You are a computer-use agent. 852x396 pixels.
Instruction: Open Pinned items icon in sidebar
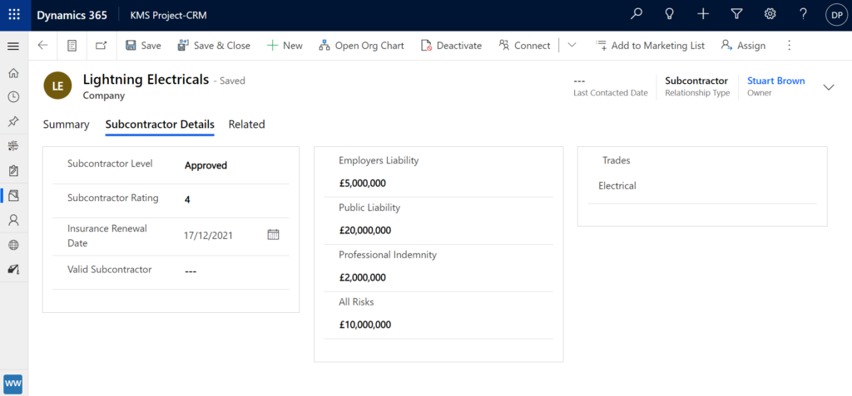(13, 121)
